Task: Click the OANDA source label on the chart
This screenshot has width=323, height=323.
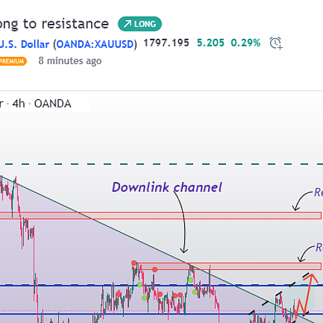Action: point(52,104)
